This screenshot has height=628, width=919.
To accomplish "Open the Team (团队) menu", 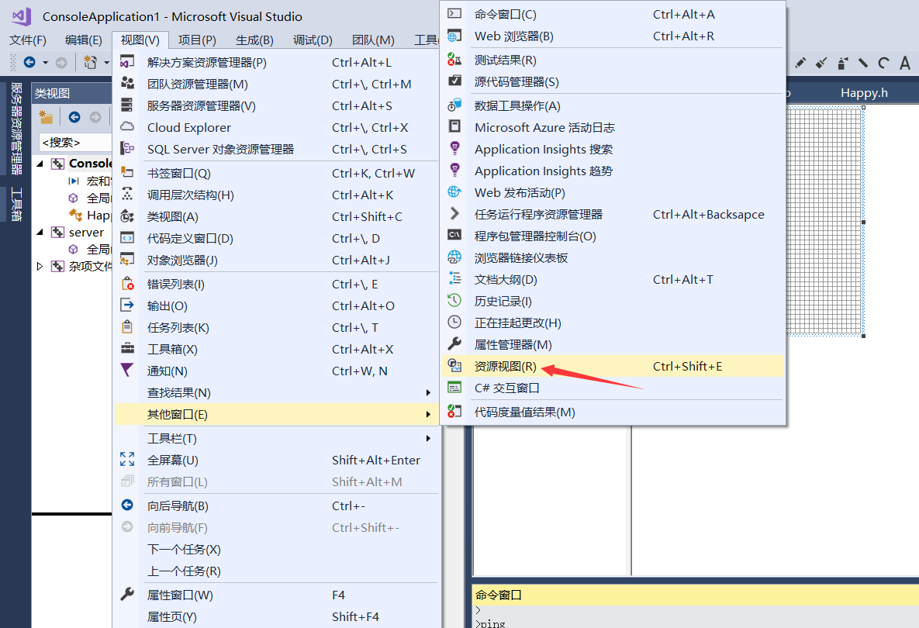I will coord(373,40).
